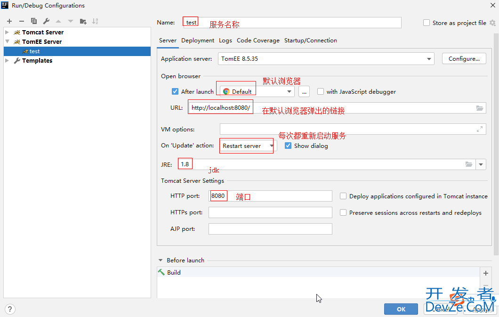The width and height of the screenshot is (499, 317).
Task: Uncheck Show dialog checkbox
Action: pos(288,146)
